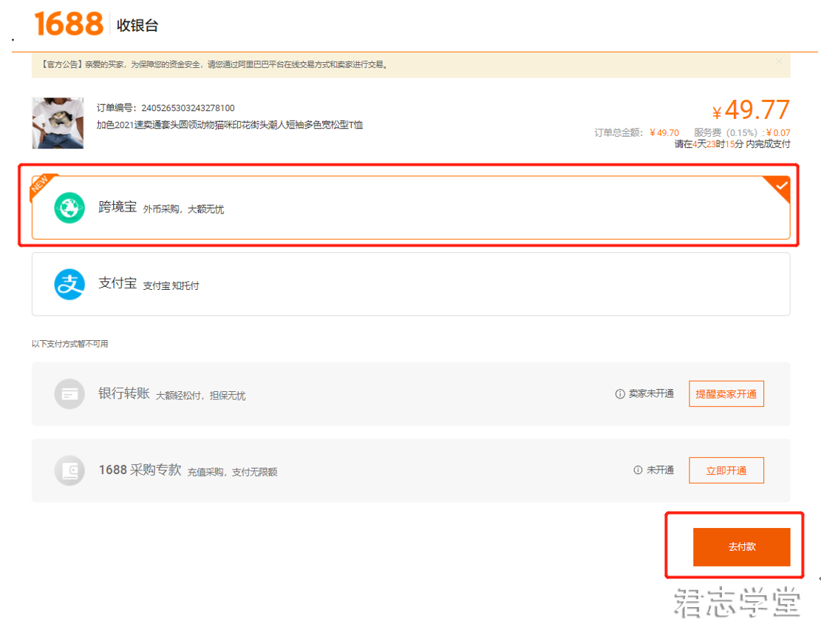This screenshot has width=821, height=630.
Task: Click the 1688 采购专款 payment row
Action: coord(411,470)
